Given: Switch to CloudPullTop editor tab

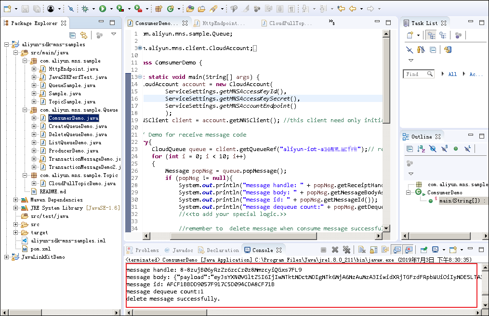Looking at the screenshot, I should (x=287, y=23).
